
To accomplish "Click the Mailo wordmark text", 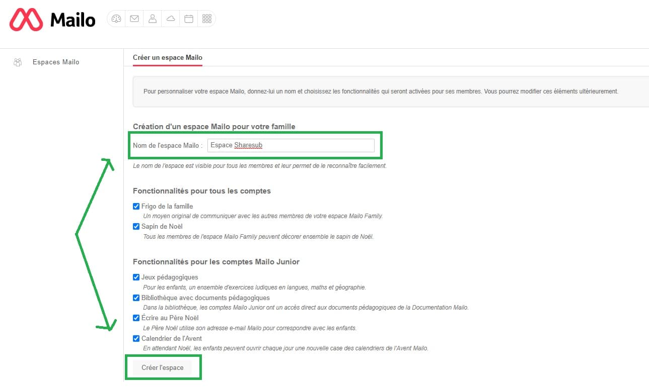I will pos(73,20).
